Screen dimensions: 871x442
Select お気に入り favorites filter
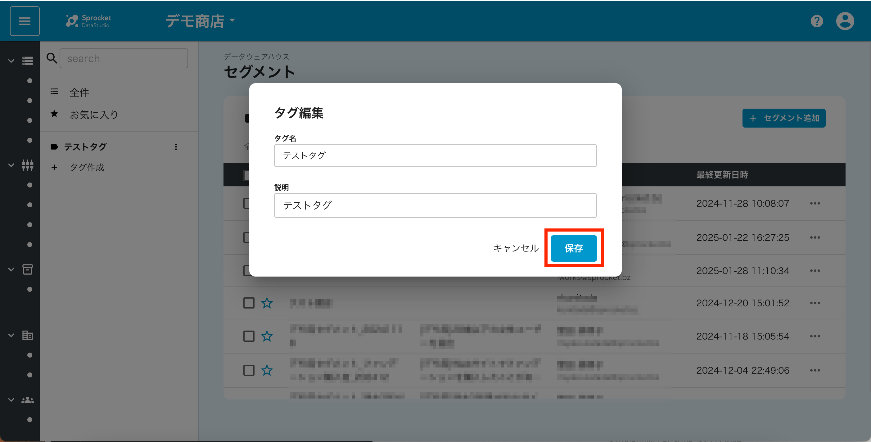(94, 115)
